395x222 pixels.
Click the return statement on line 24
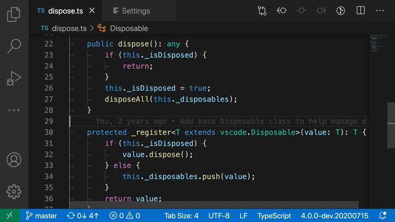138,66
